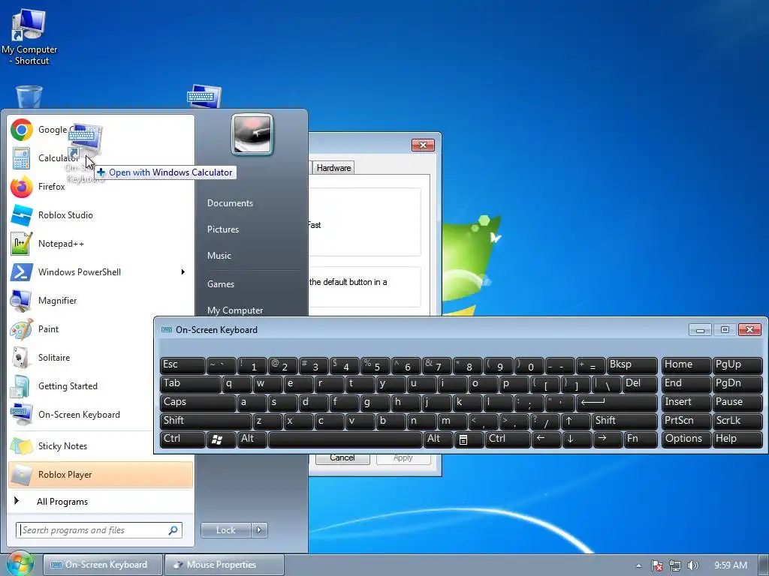Click the Calculator icon in Start menu
The image size is (769, 576).
tap(22, 158)
